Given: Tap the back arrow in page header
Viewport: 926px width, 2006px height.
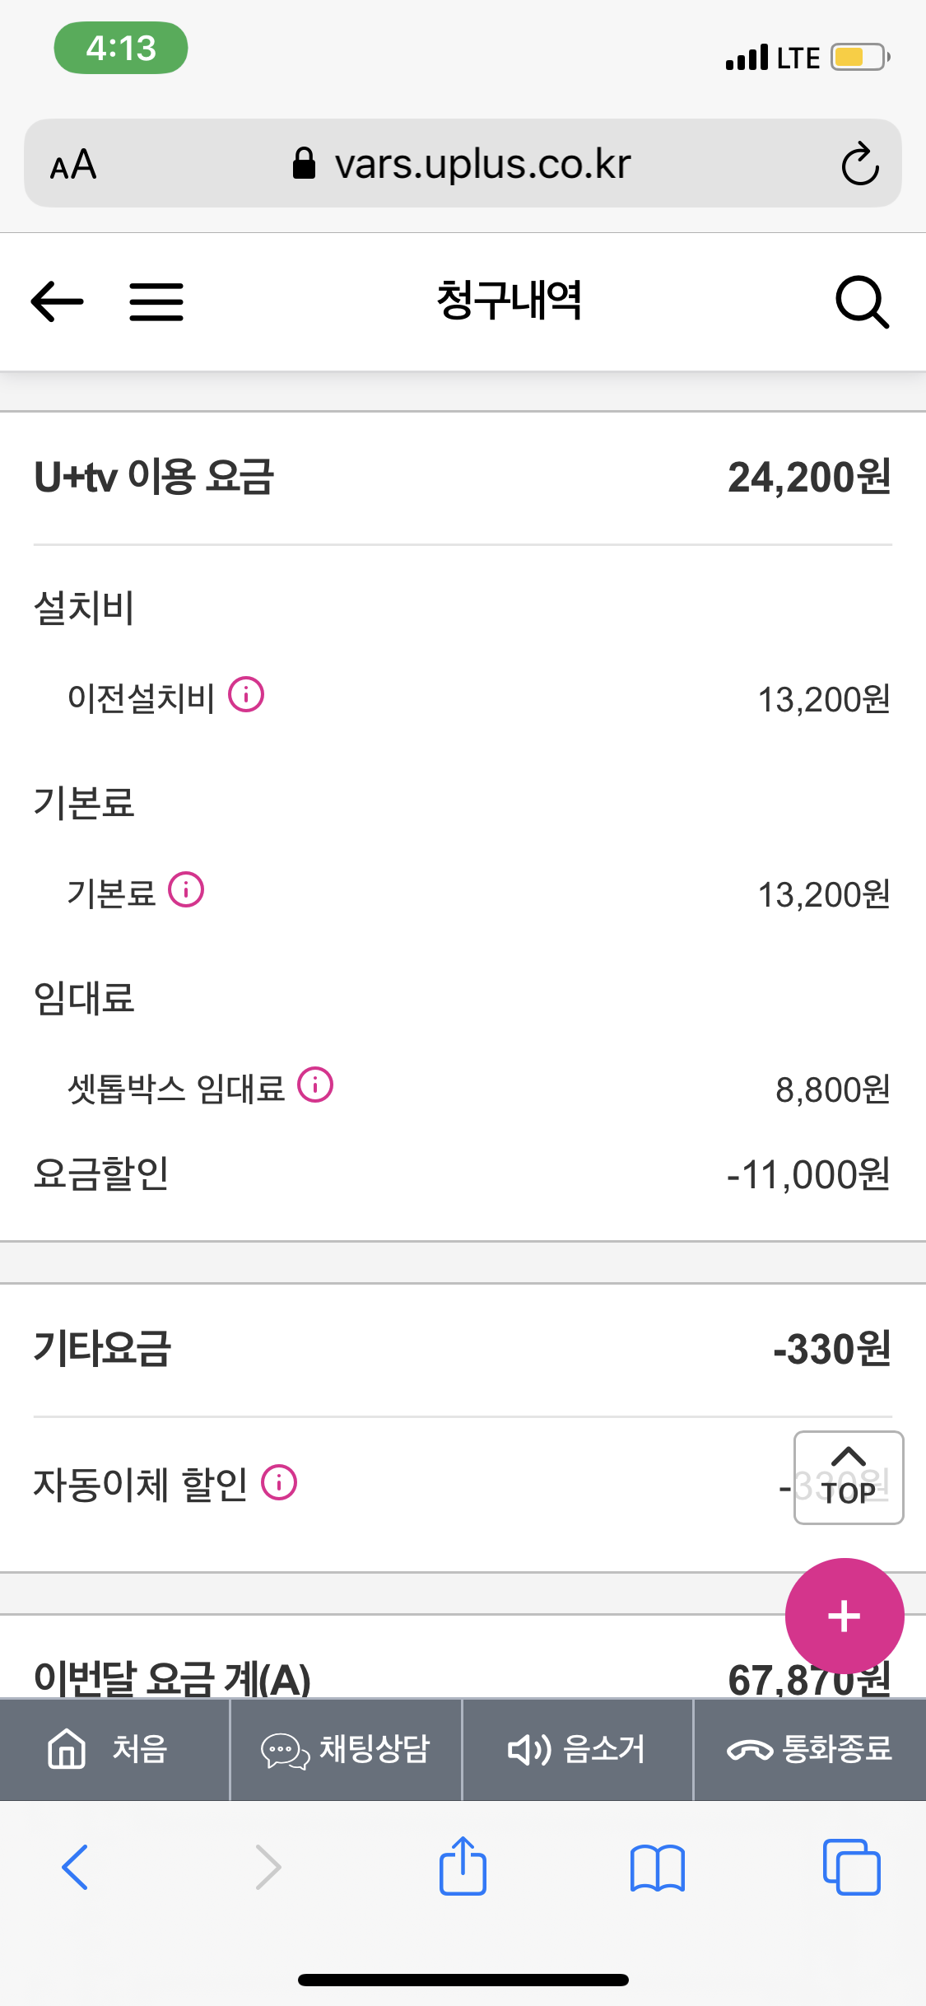Looking at the screenshot, I should (x=57, y=301).
